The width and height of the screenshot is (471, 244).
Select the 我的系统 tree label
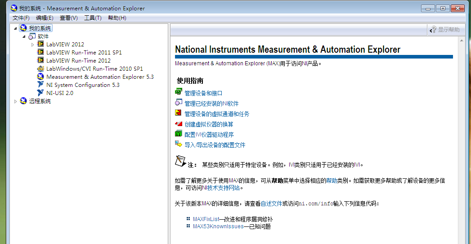pos(40,28)
